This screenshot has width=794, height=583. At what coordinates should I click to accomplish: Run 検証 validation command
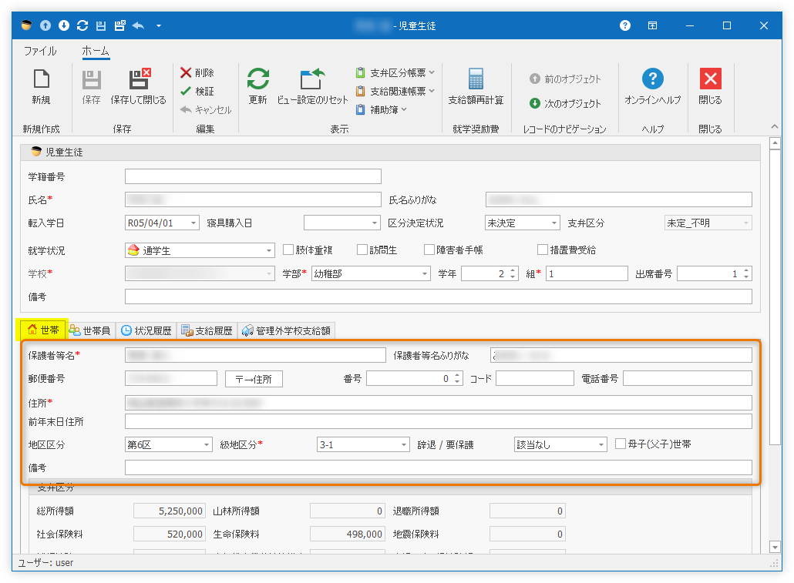197,91
